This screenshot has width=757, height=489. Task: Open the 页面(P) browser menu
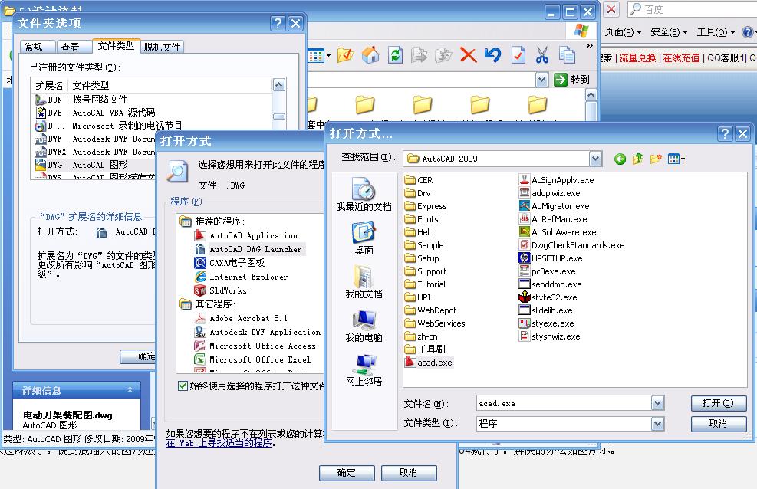click(x=623, y=32)
